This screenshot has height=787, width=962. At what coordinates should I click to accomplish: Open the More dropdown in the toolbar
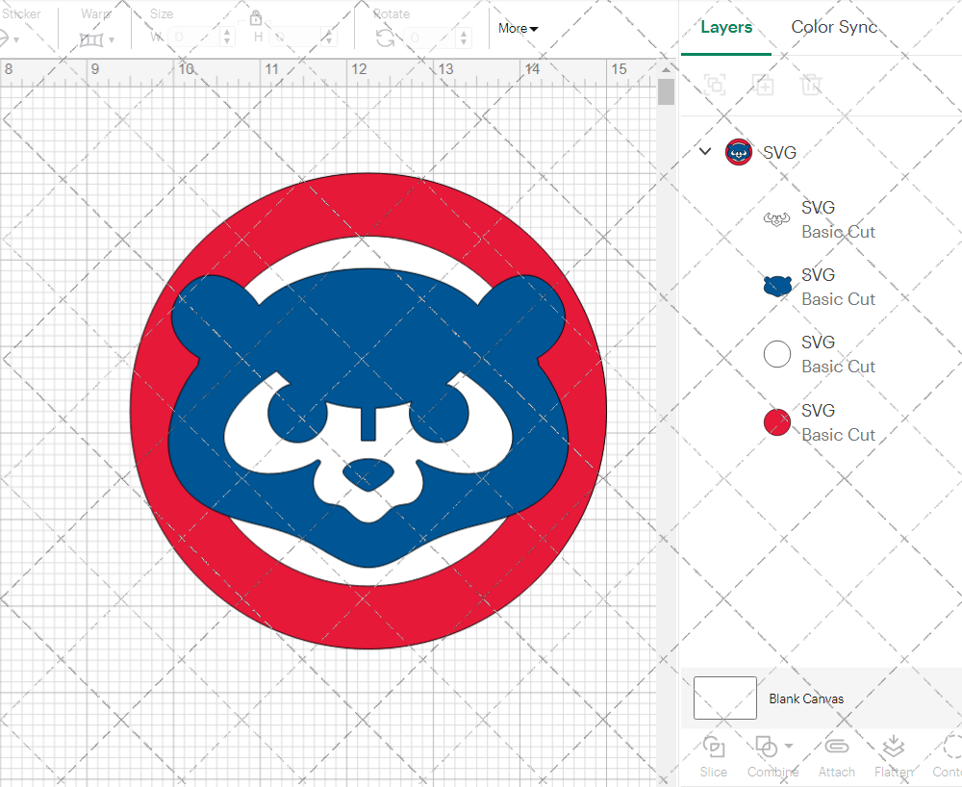click(x=517, y=29)
